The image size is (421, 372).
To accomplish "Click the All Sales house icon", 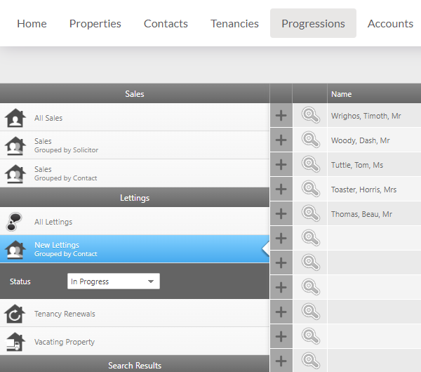I will (15, 118).
